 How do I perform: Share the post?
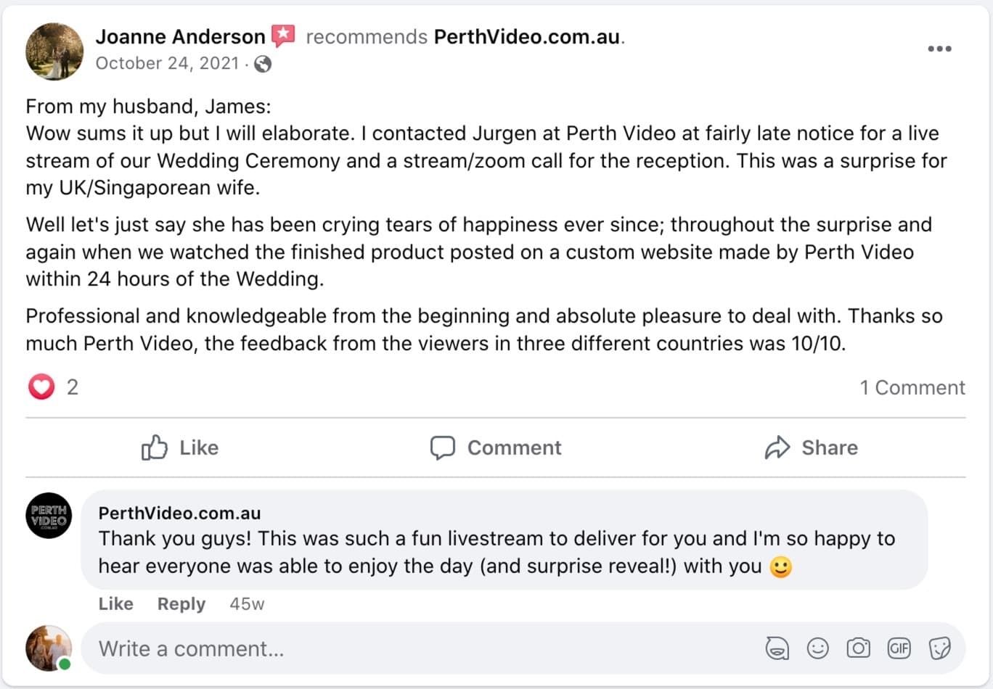click(811, 447)
